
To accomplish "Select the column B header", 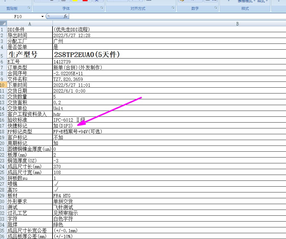I will point(237,24).
